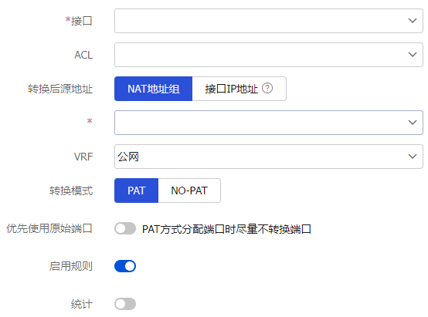Open the ACL dropdown list
Image resolution: width=428 pixels, height=317 pixels.
coord(269,55)
